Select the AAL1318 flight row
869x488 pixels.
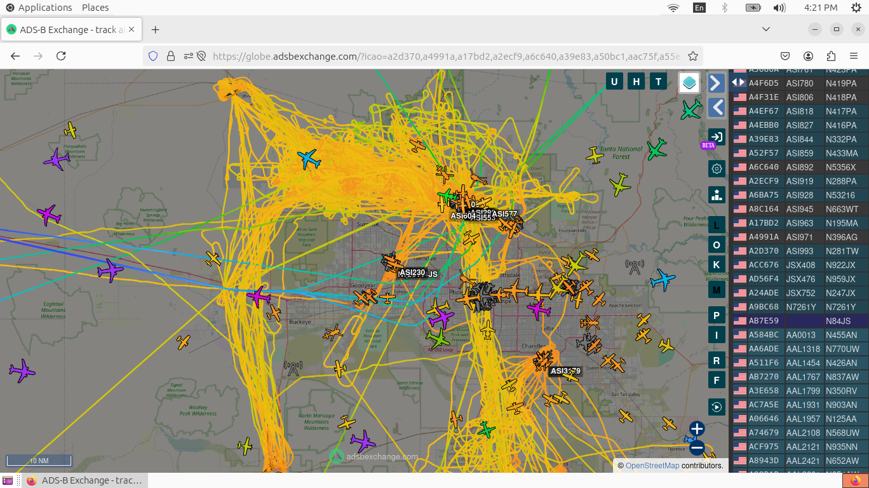coord(800,349)
